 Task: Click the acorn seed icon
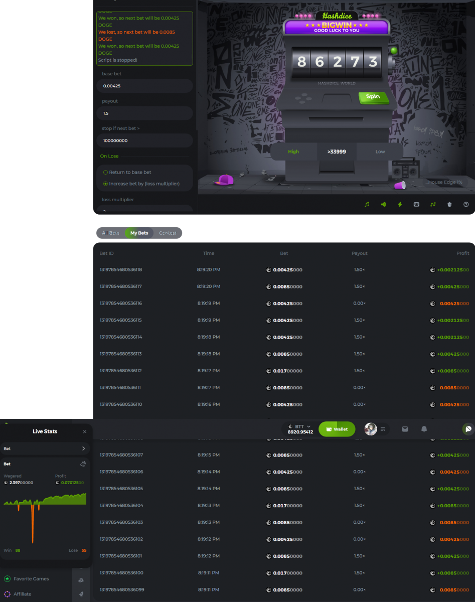click(449, 204)
